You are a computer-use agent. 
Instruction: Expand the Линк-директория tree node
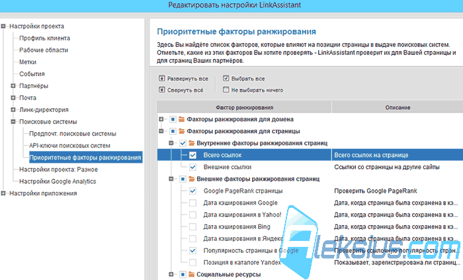click(x=13, y=110)
